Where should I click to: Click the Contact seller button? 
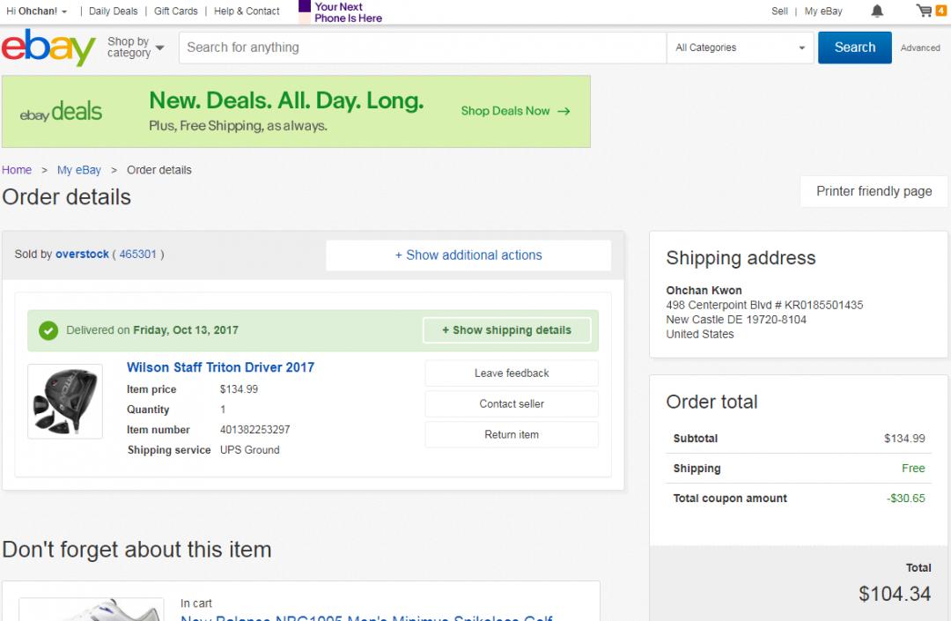coord(512,404)
